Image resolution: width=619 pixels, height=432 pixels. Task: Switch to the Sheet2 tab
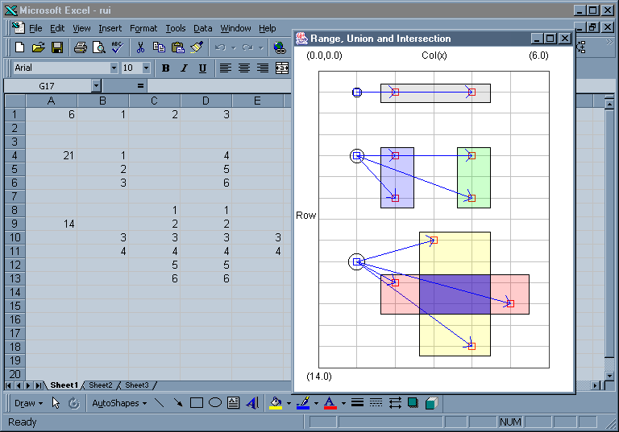pyautogui.click(x=101, y=385)
